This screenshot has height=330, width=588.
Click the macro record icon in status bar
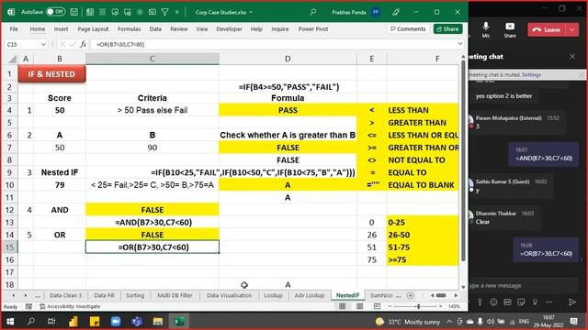28,306
